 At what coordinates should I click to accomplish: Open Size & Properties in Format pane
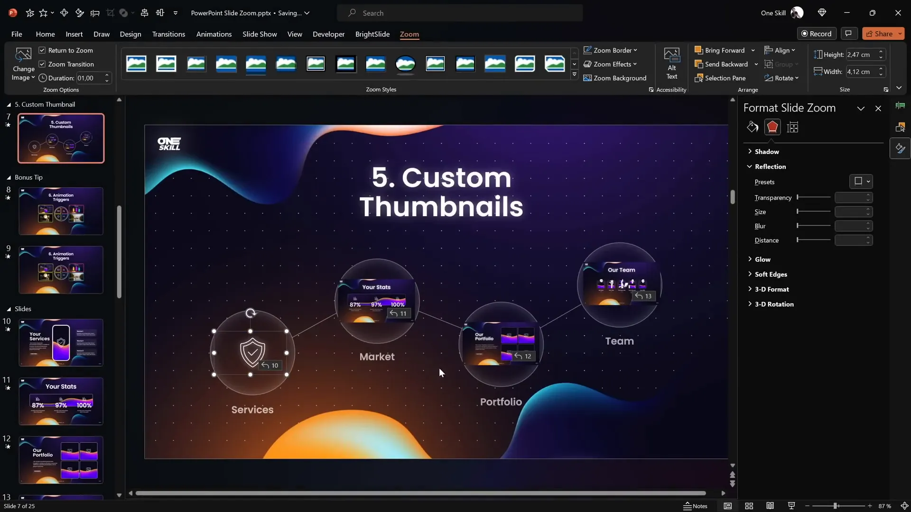[x=792, y=127]
